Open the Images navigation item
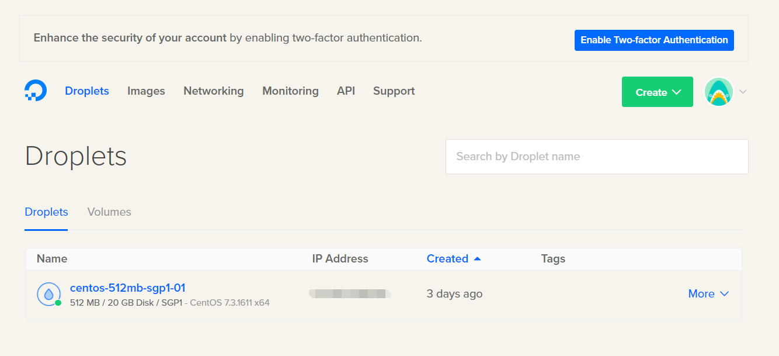The height and width of the screenshot is (356, 779). 146,91
